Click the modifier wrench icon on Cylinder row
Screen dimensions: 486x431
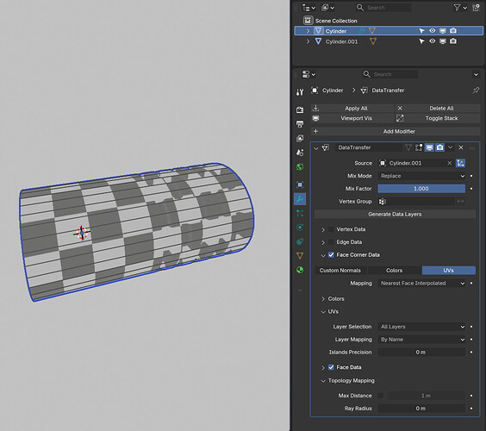coord(362,31)
